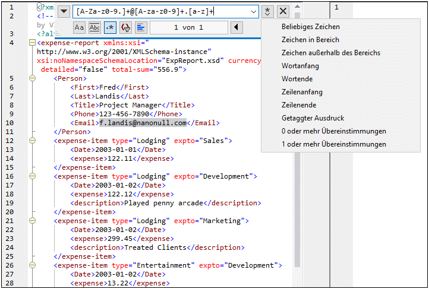
Task: Expand the find/replace toggle arrow
Action: (64, 11)
